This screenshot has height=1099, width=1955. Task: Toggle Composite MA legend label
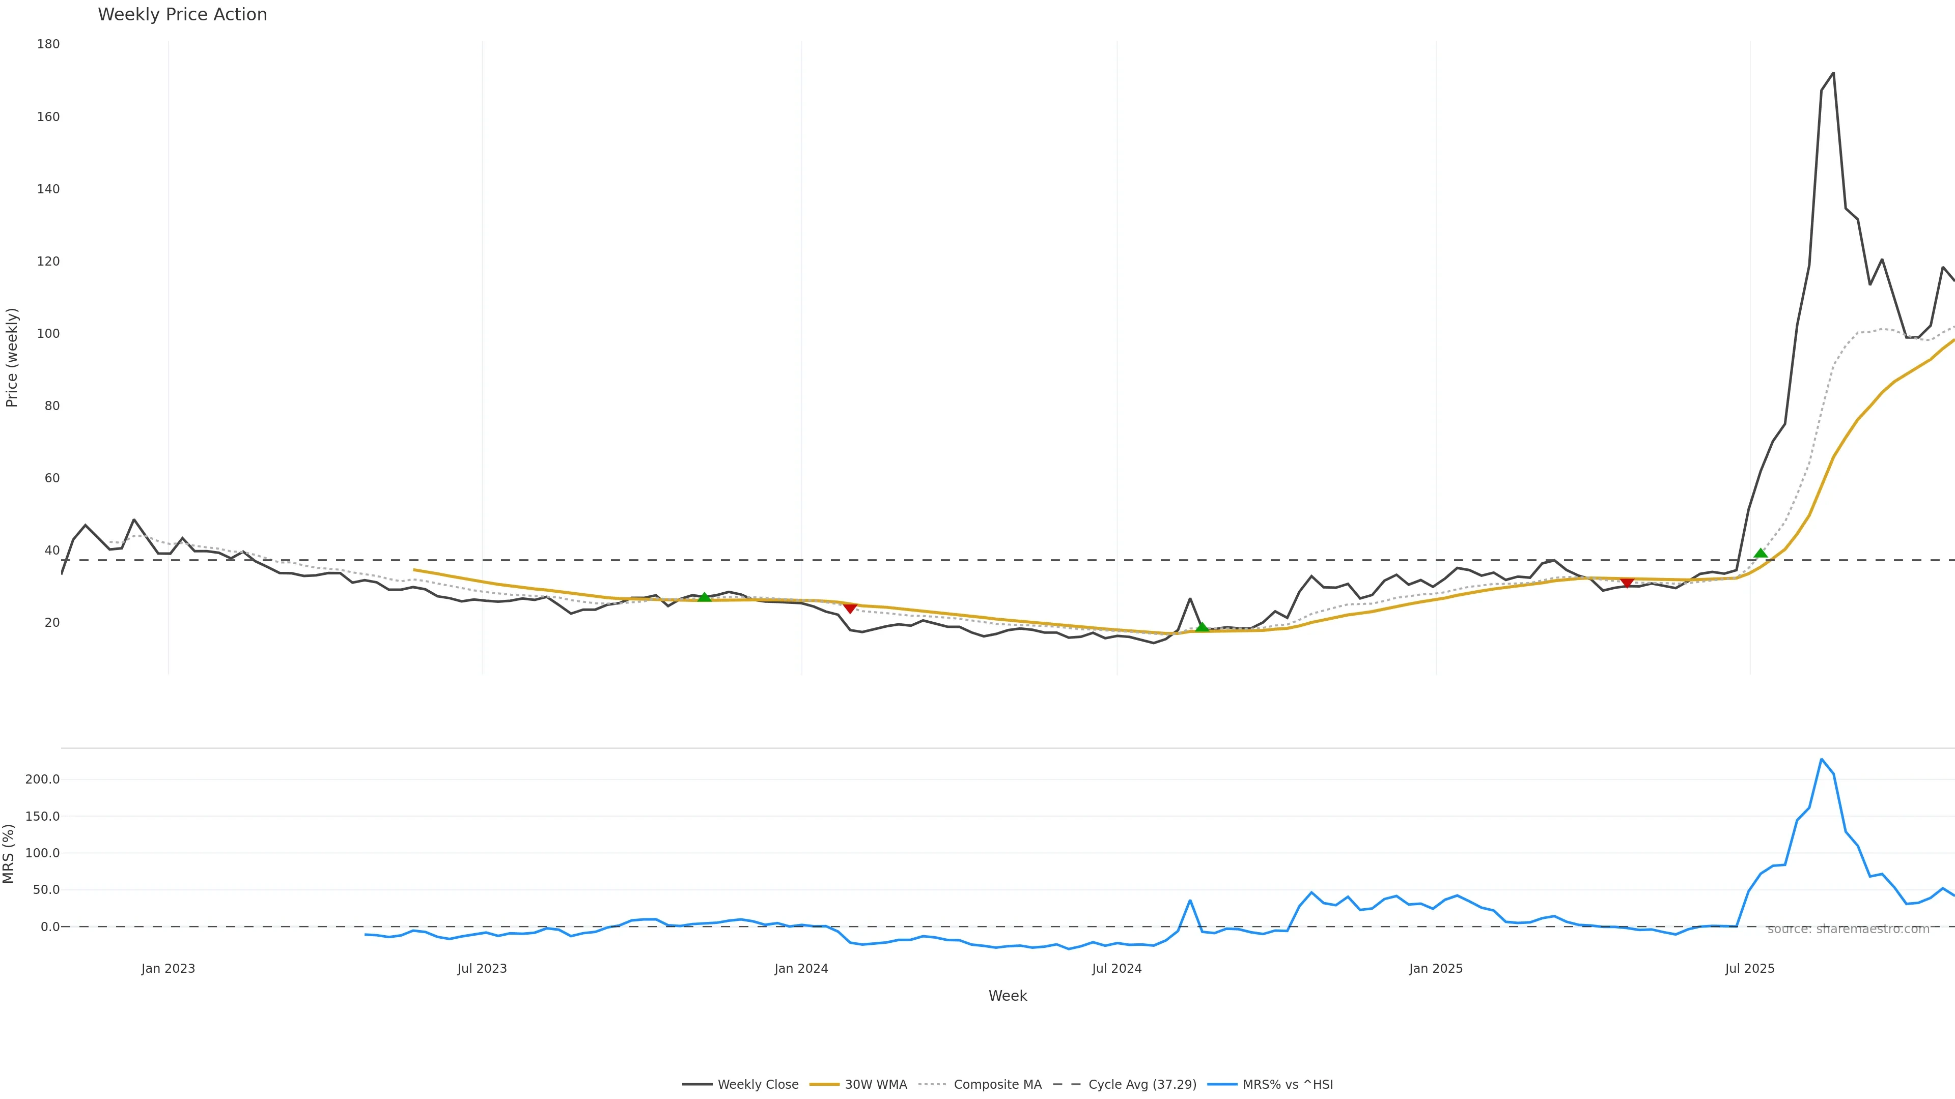[x=997, y=1085]
